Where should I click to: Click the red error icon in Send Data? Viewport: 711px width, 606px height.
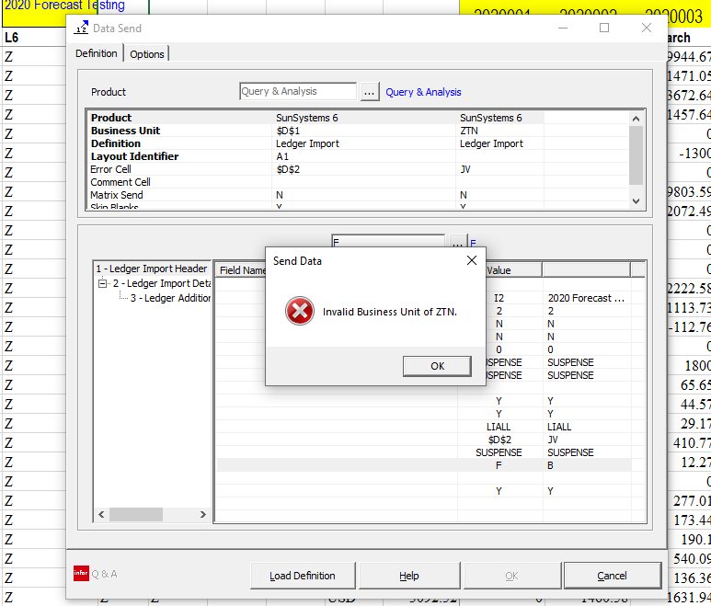(299, 311)
